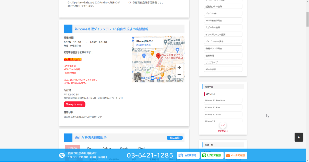
Task: Zoom out on the embedded Google map
Action: (x=179, y=75)
